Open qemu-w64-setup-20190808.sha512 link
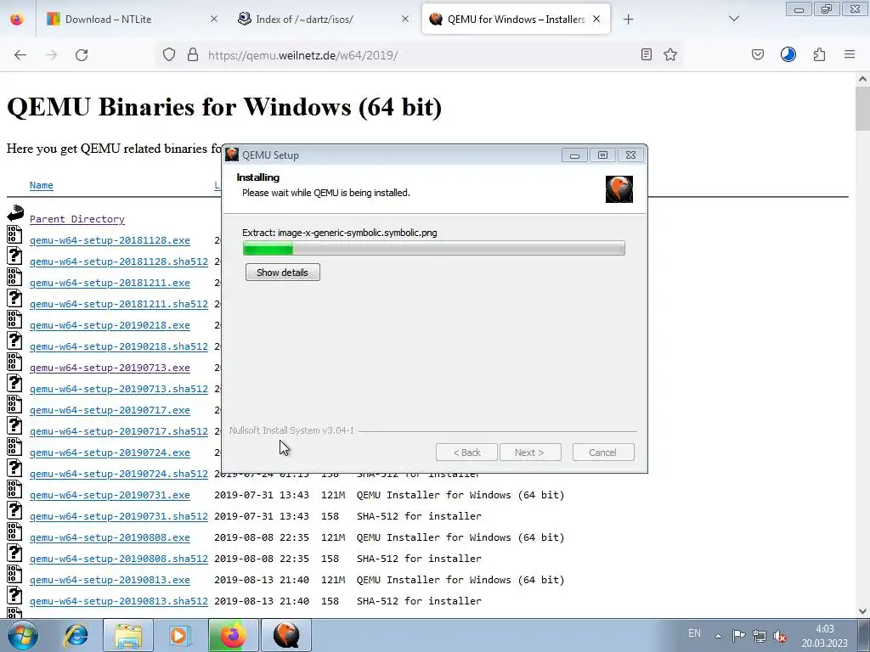This screenshot has height=652, width=870. (x=119, y=559)
